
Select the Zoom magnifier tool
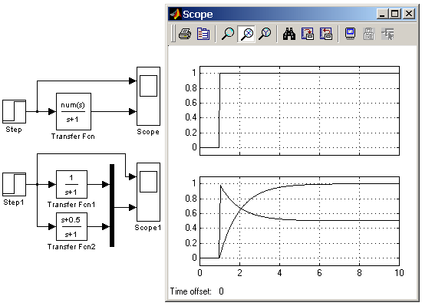pyautogui.click(x=228, y=34)
